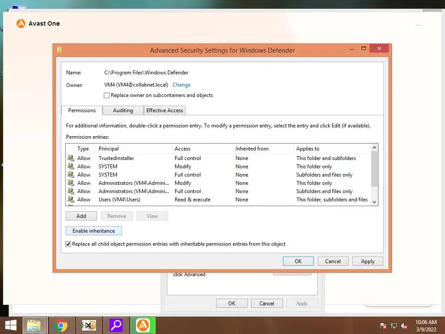Uncheck Replace all child object permission entries
The width and height of the screenshot is (445, 334).
tap(68, 244)
